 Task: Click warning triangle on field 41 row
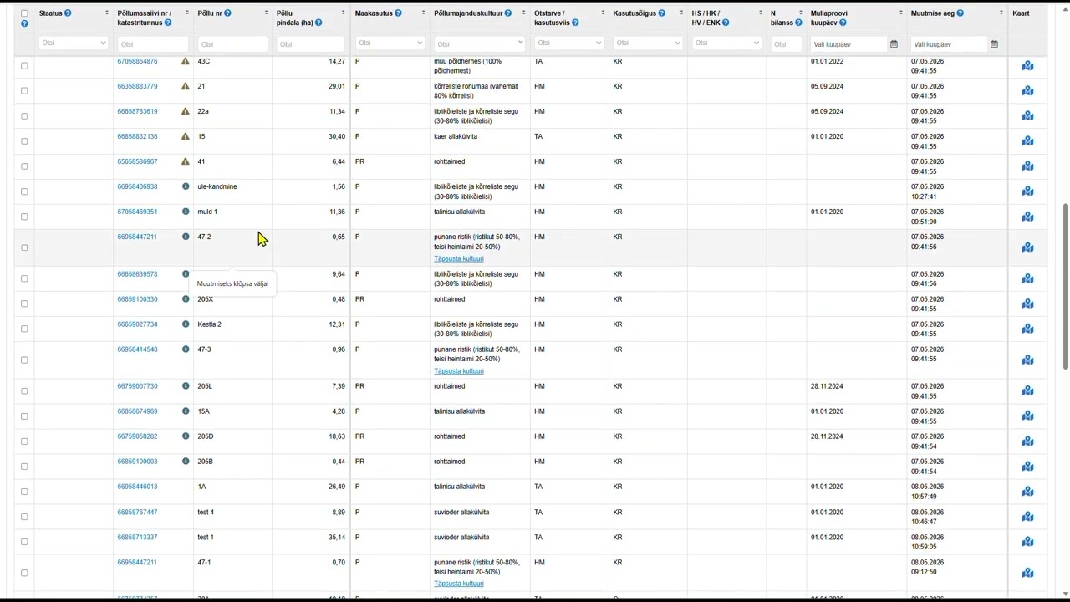point(186,161)
